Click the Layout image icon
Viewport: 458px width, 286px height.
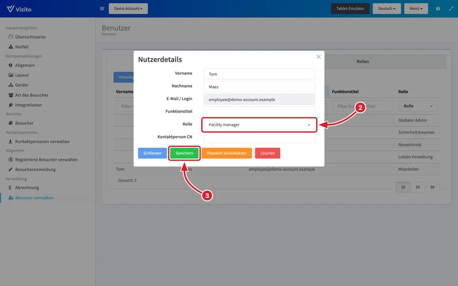[11, 75]
